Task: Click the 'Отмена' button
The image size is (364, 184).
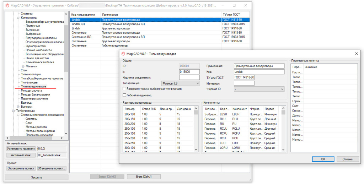Action: (x=347, y=159)
